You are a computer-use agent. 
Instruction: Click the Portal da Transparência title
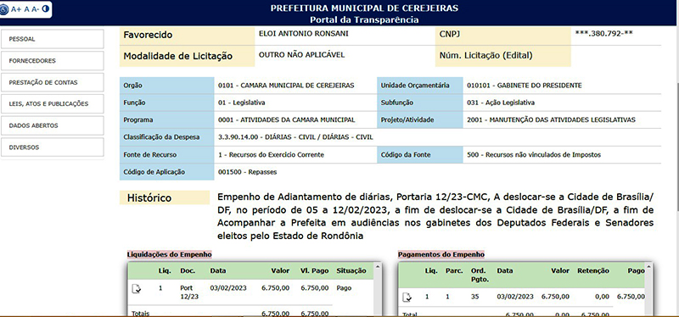pyautogui.click(x=364, y=19)
